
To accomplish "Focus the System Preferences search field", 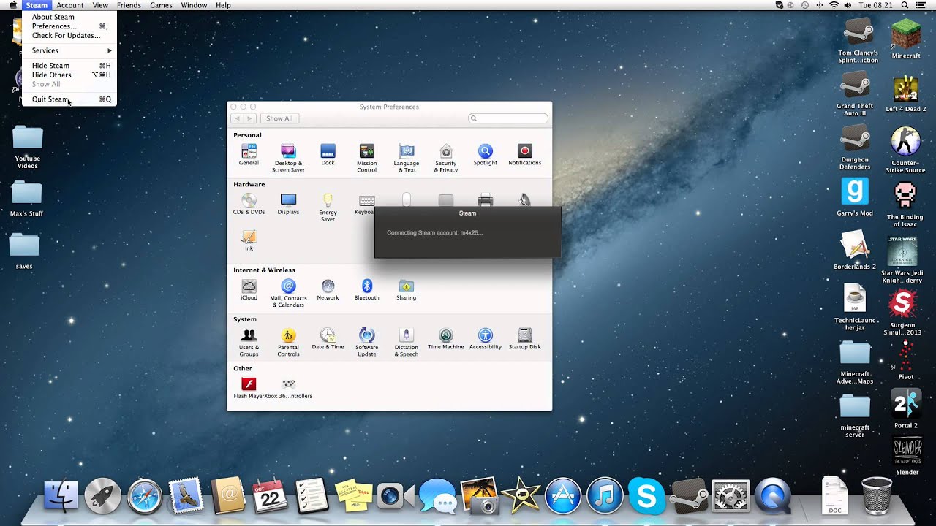I will 508,118.
